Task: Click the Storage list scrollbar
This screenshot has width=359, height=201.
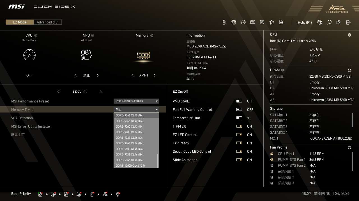Action: pyautogui.click(x=353, y=120)
